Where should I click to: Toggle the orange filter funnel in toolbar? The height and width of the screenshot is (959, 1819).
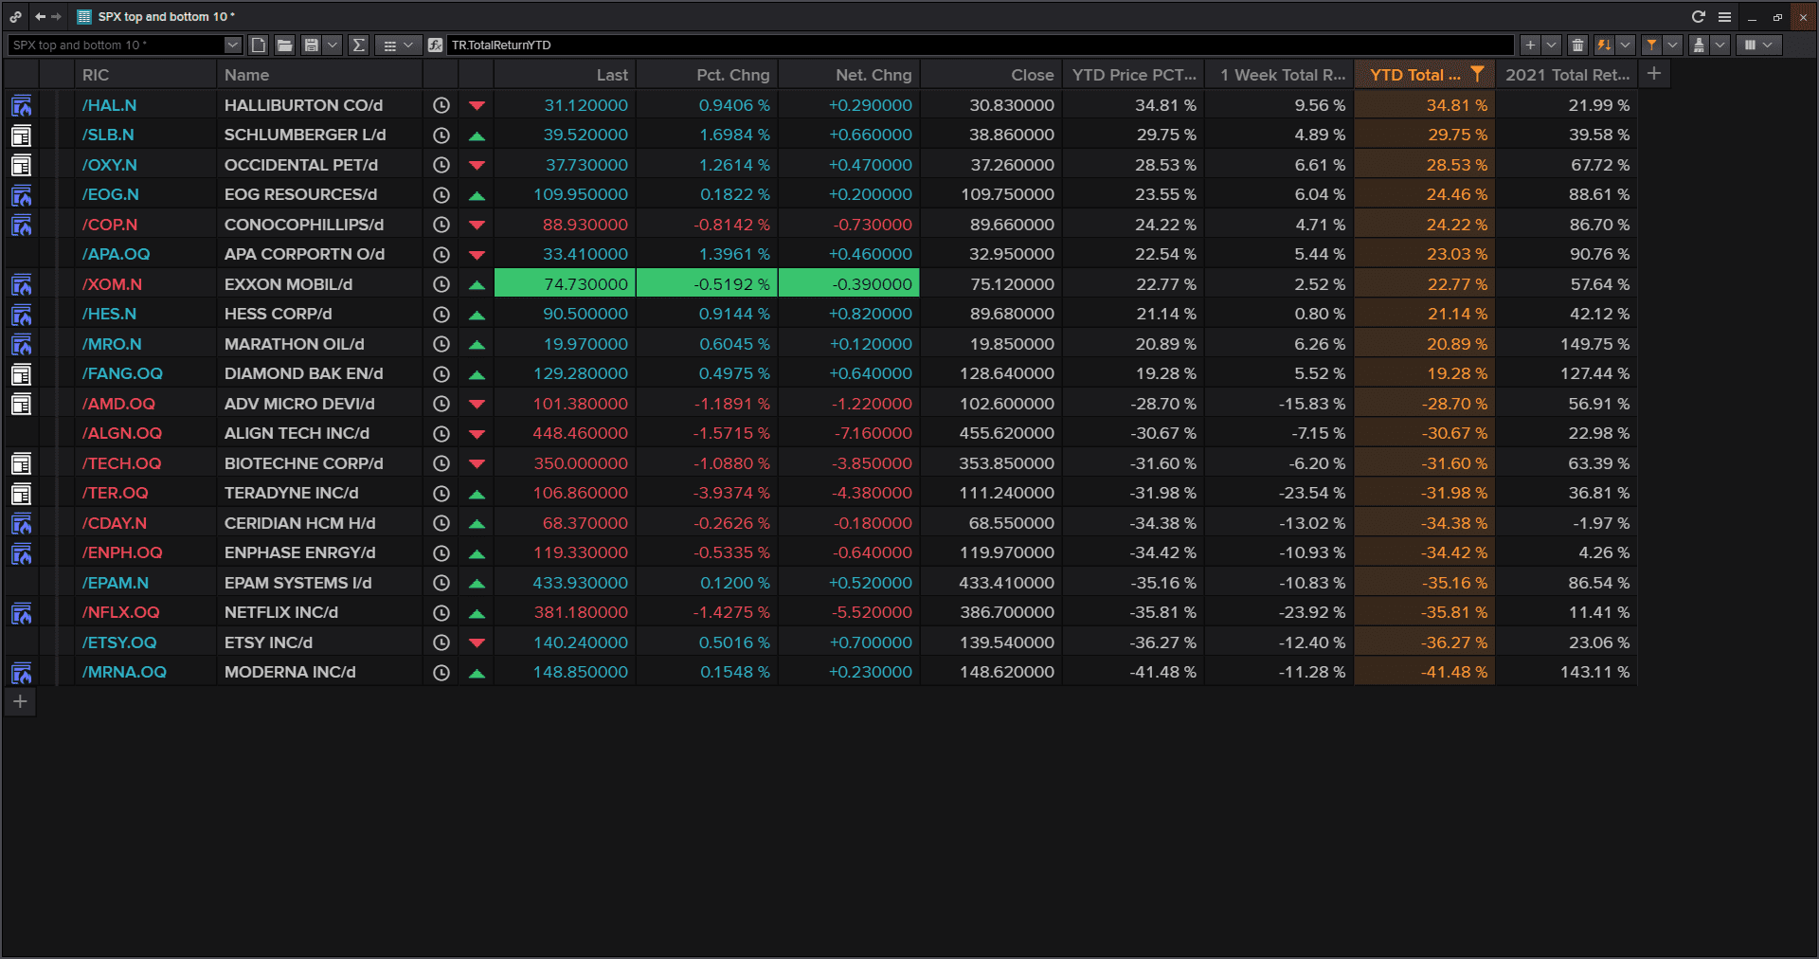click(1651, 45)
